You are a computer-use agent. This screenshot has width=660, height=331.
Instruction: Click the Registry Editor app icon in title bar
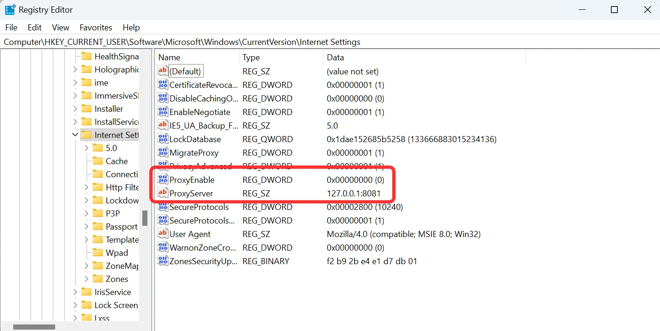click(x=10, y=9)
